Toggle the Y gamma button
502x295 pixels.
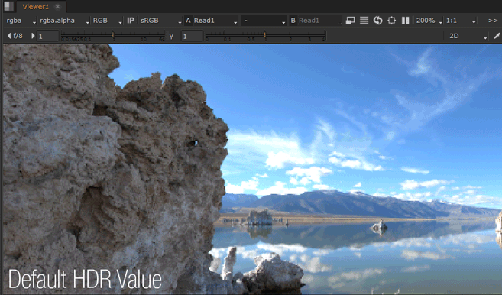pos(171,36)
